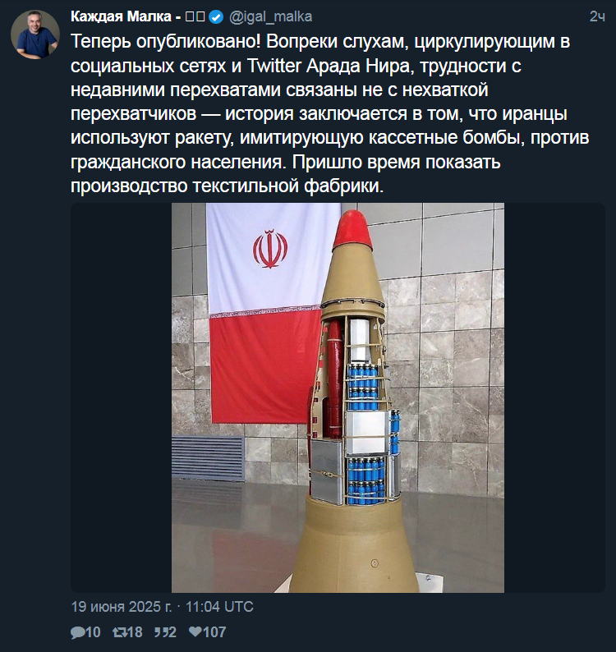This screenshot has height=652, width=616.
Task: Click the retweet count 18
Action: point(135,632)
